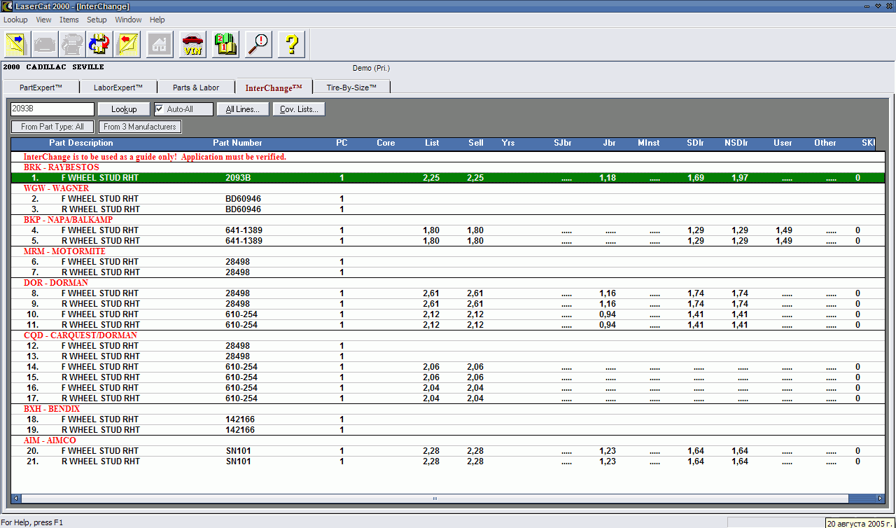
Task: Click the grayed-out house toolbar icon
Action: coord(160,44)
